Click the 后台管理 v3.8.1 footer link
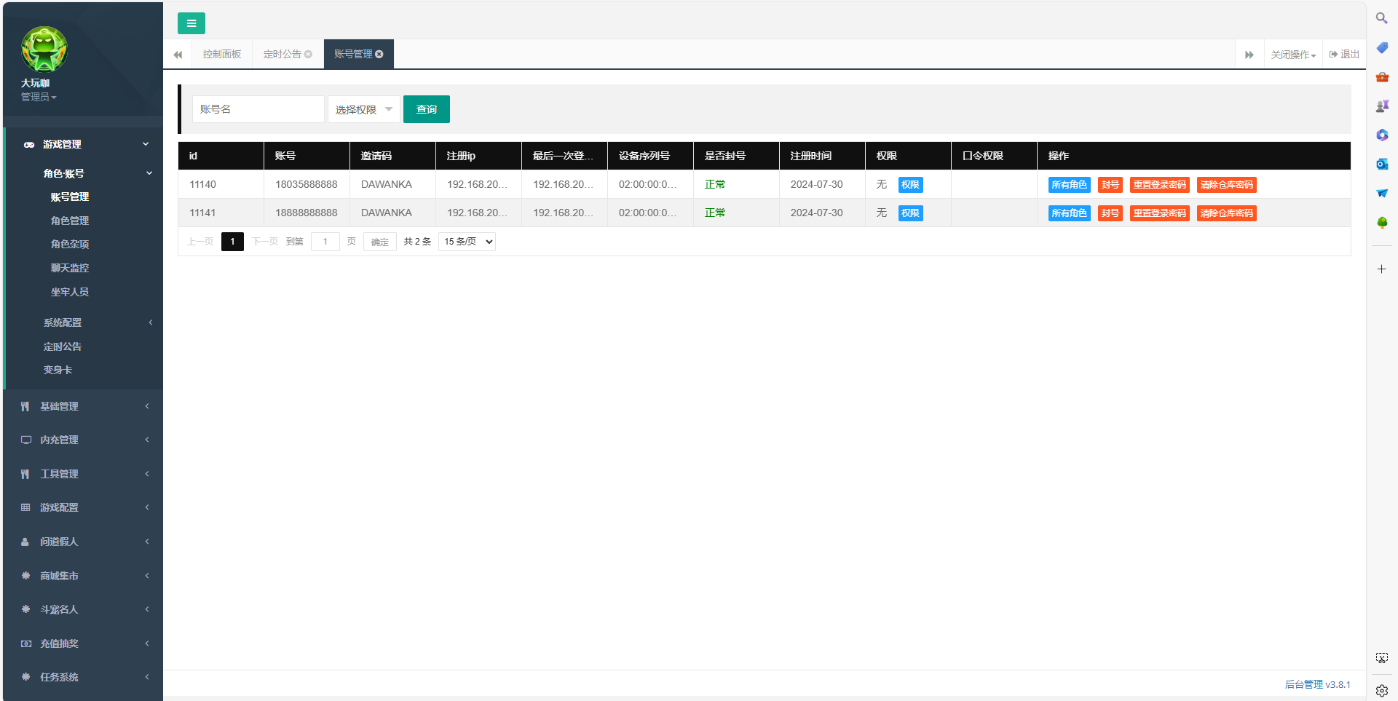Screen dimensions: 1398x701 click(x=1317, y=684)
